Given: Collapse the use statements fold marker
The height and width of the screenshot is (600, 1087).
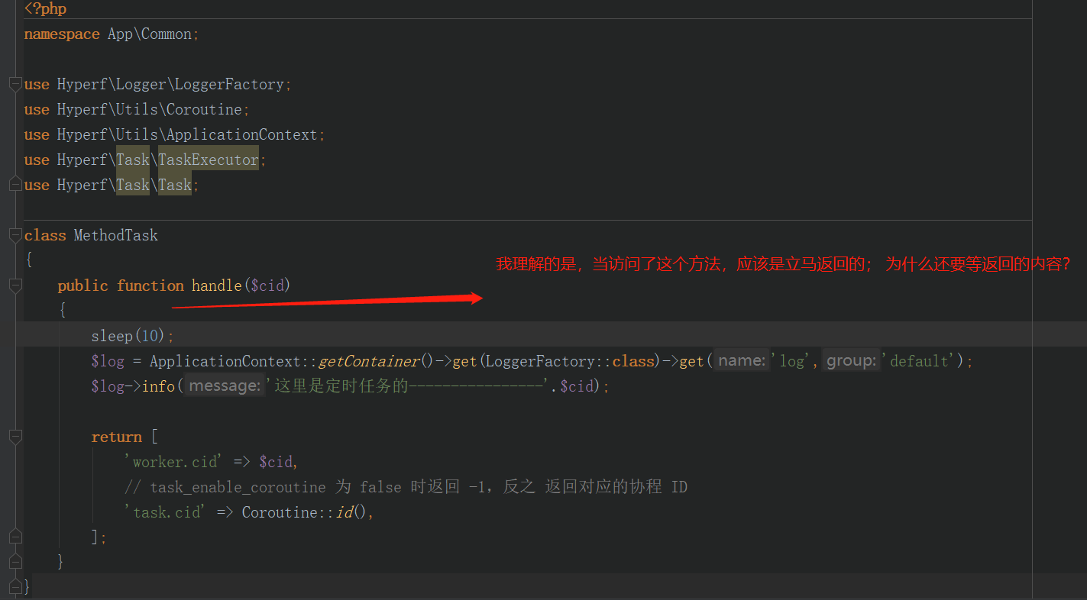Looking at the screenshot, I should [15, 84].
